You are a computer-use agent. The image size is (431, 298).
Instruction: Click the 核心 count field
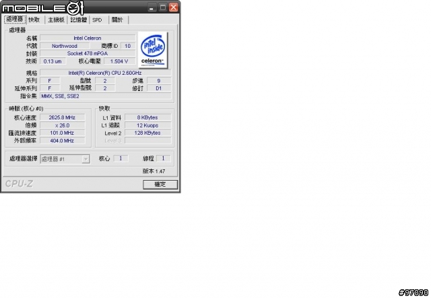point(121,158)
